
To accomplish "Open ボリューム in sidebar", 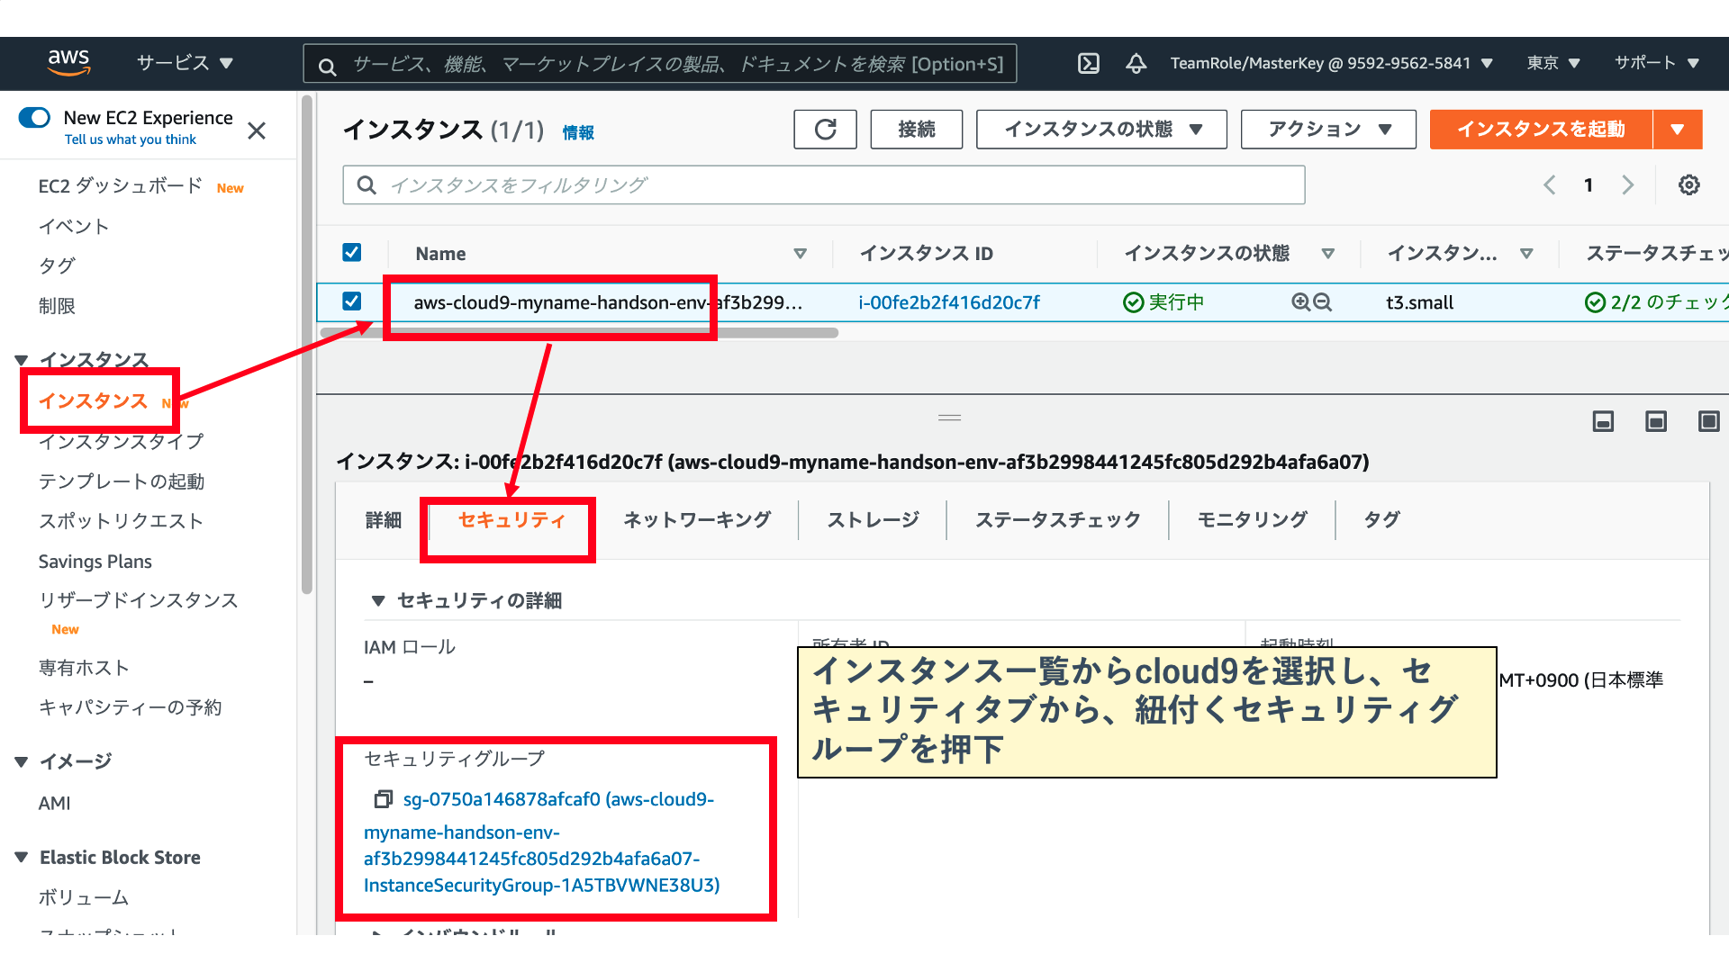I will 84,897.
